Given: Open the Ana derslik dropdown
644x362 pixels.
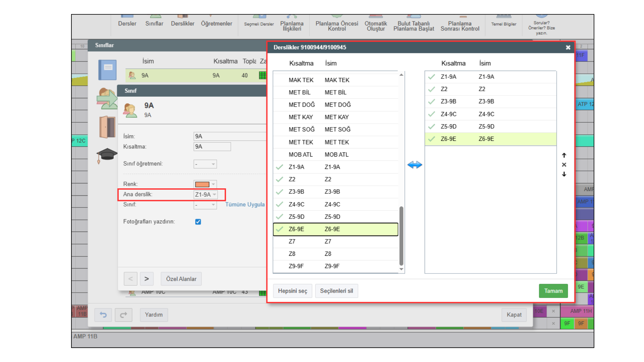Looking at the screenshot, I should (x=205, y=194).
